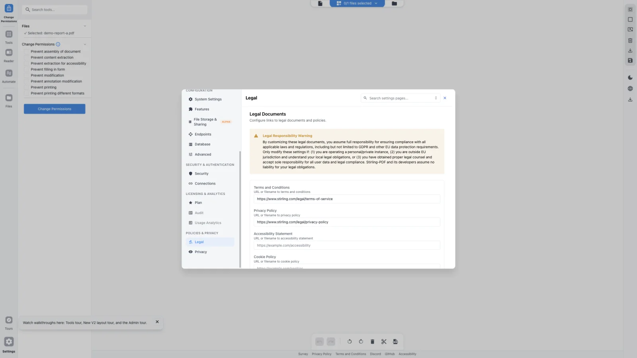This screenshot has width=637, height=358.
Task: Open the Automate icon
Action: (x=9, y=73)
